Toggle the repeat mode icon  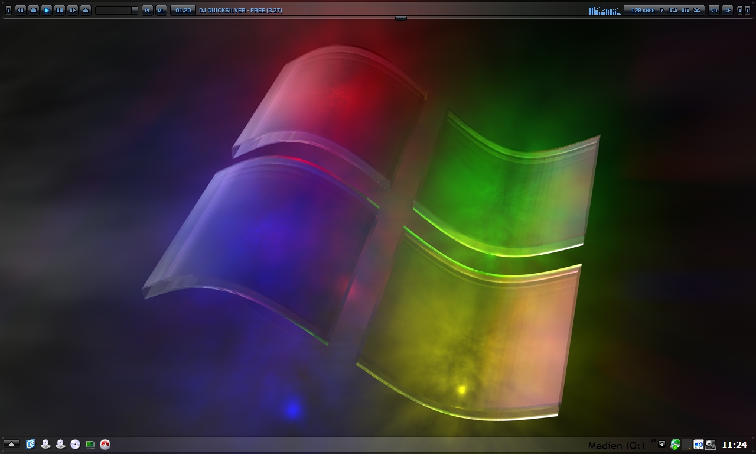[673, 10]
